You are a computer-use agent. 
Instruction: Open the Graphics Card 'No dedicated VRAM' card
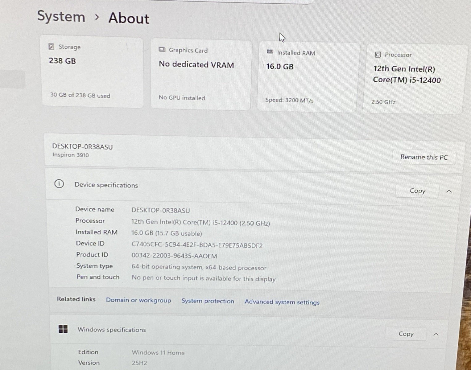coord(201,75)
